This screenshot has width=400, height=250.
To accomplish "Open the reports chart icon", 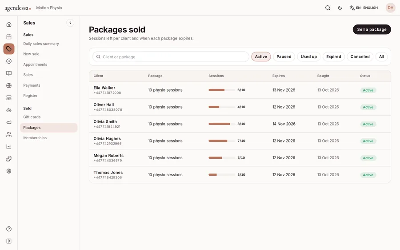I will (x=9, y=147).
